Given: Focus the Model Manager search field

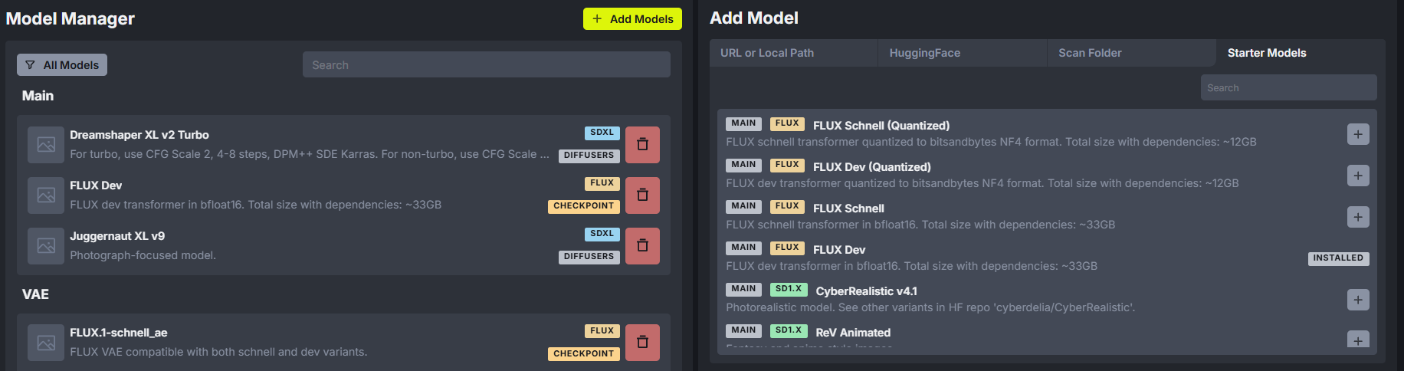Looking at the screenshot, I should tap(487, 64).
